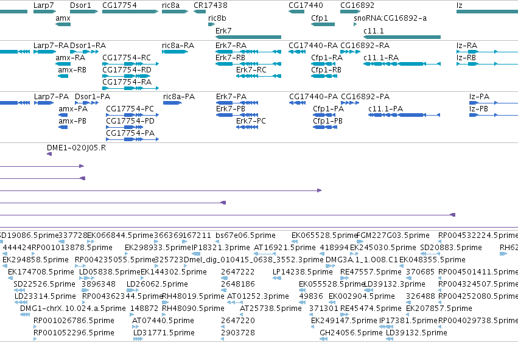Click protein CG17440-PA
The width and height of the screenshot is (518, 342).
tap(297, 103)
